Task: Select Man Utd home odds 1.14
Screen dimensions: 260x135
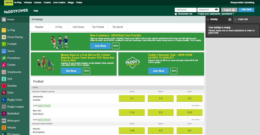Action: 132,112
